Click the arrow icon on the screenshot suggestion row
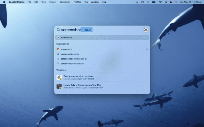 click(147, 49)
